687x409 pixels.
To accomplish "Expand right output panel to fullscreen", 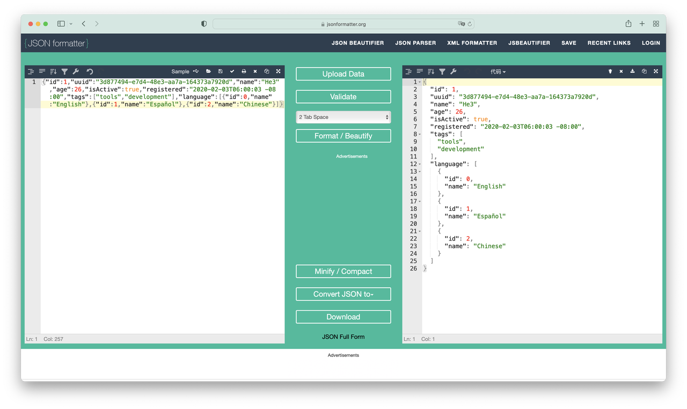I will pyautogui.click(x=655, y=71).
